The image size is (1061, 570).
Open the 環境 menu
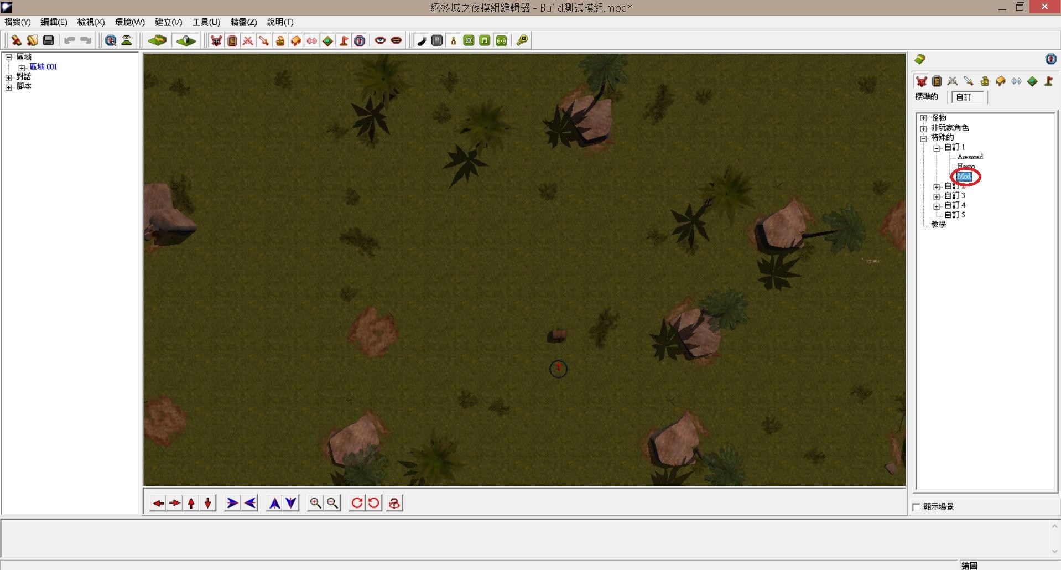point(129,22)
